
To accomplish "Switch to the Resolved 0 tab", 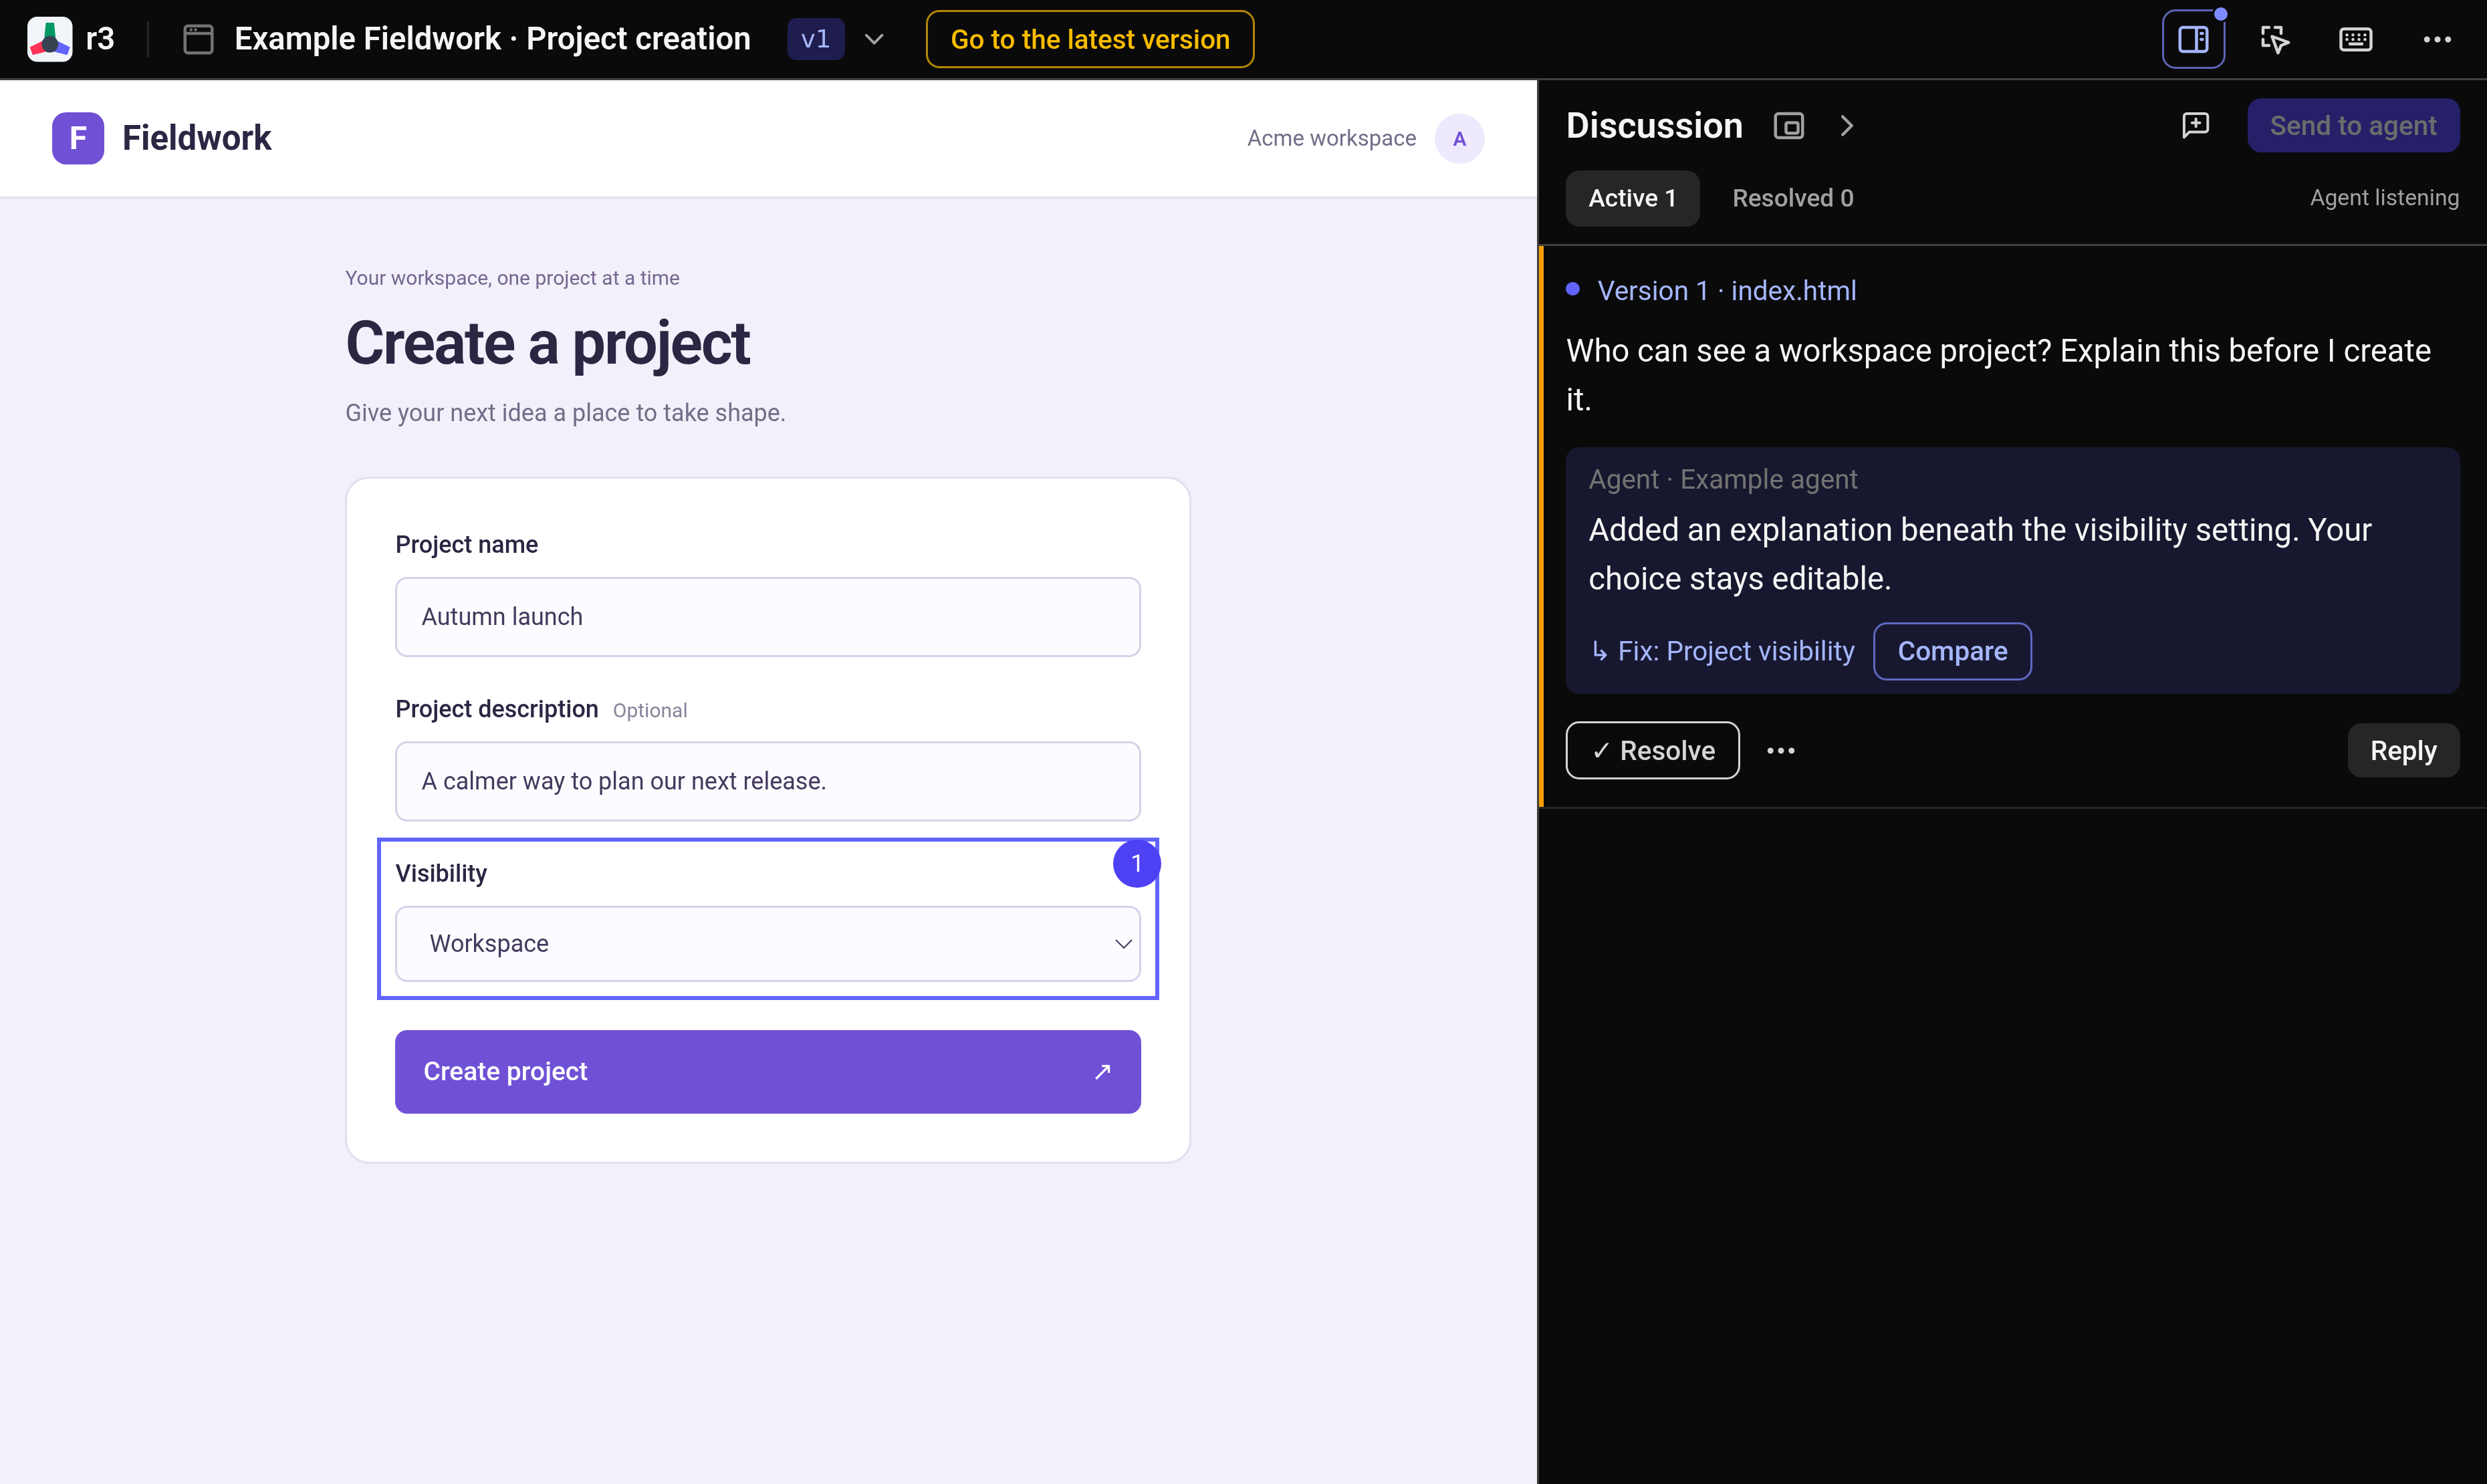I will (x=1792, y=198).
